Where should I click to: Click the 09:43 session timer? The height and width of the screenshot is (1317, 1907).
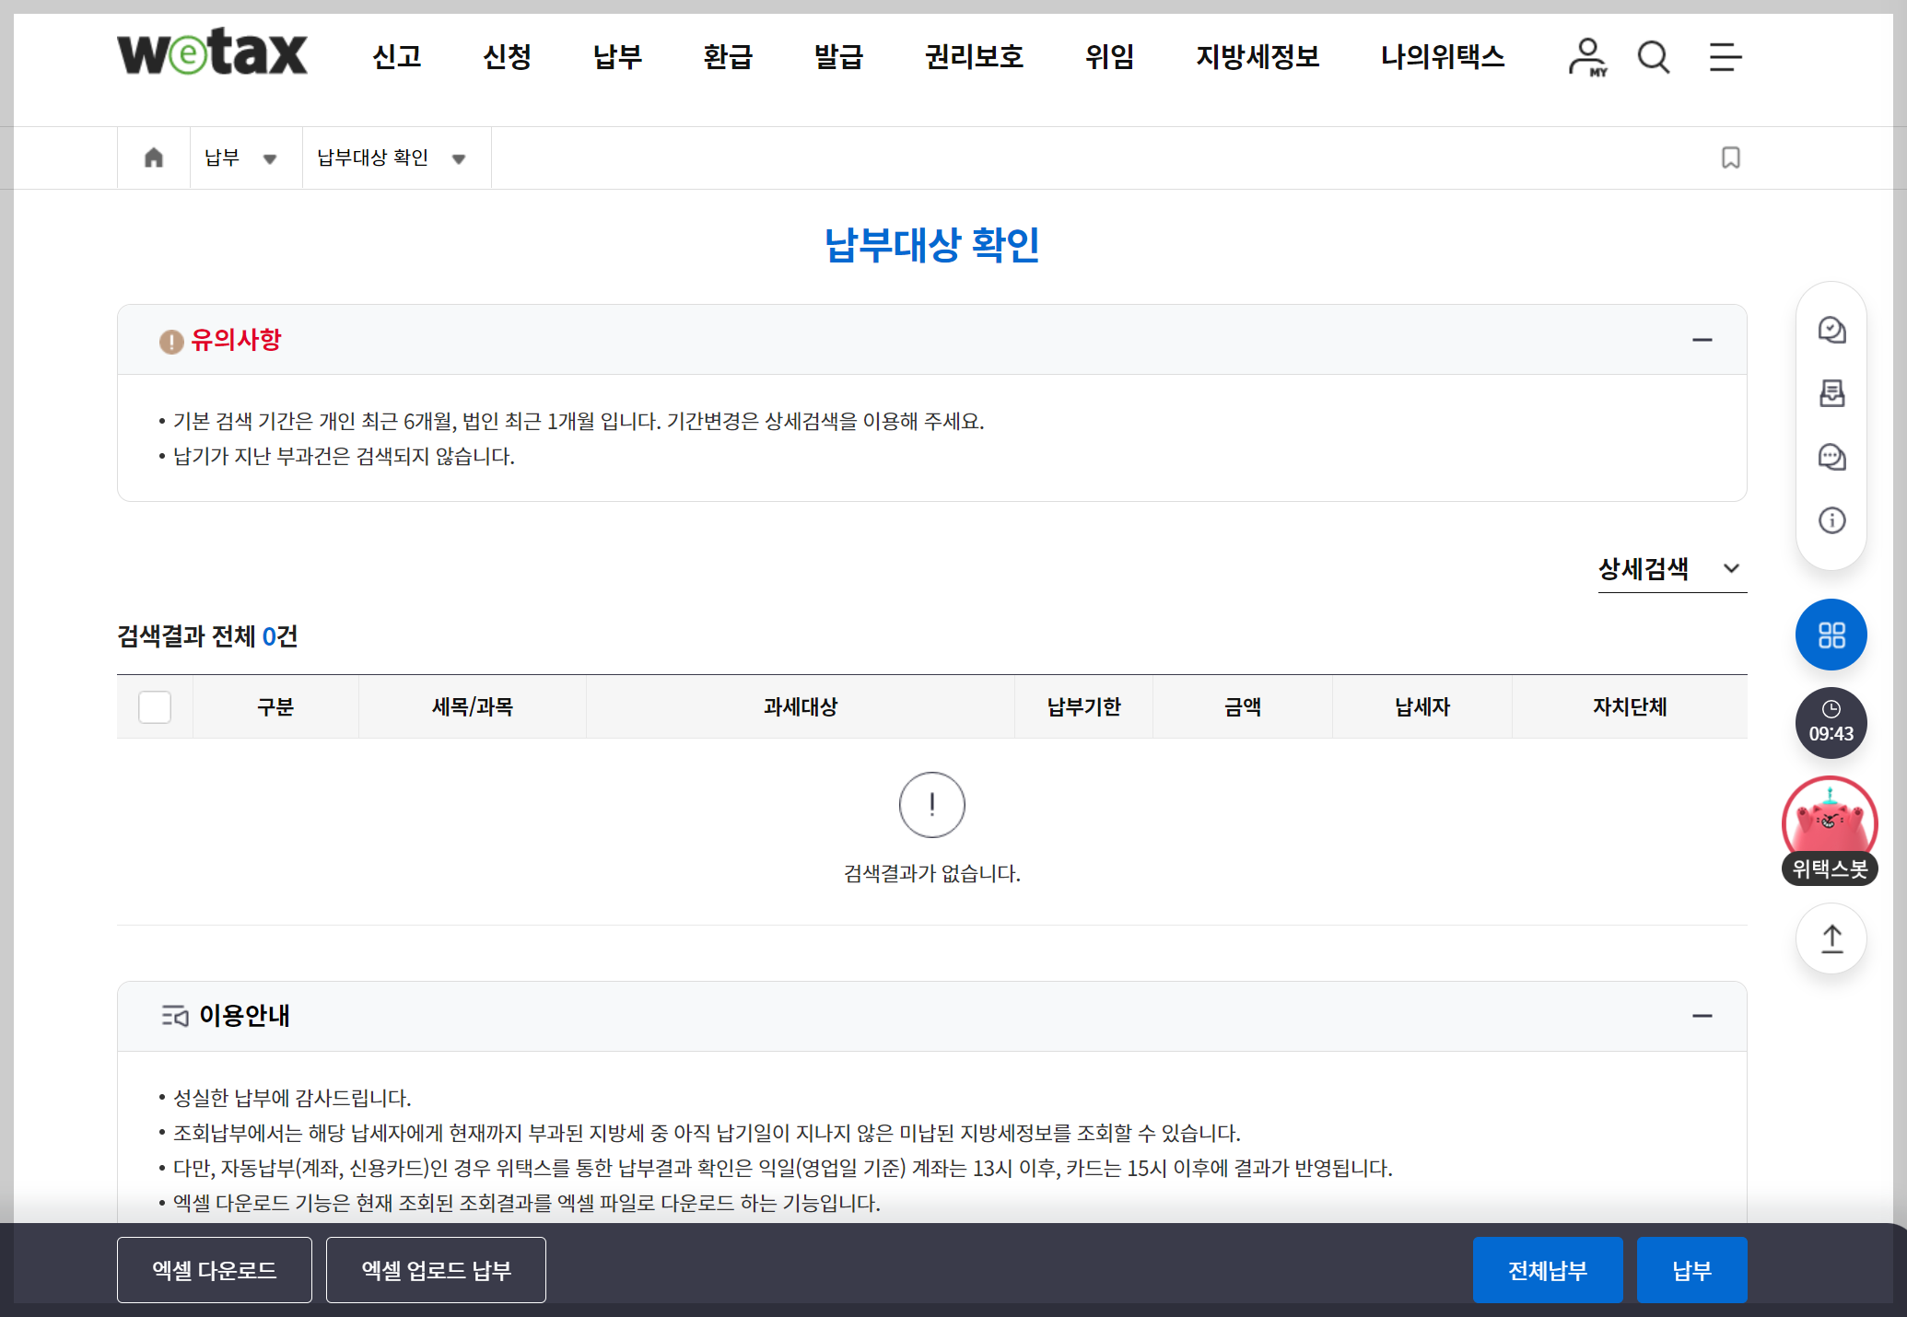point(1831,723)
